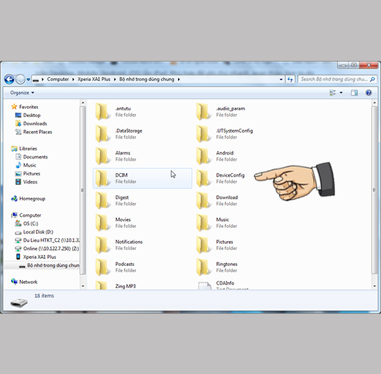The width and height of the screenshot is (381, 374).
Task: Open Du Lieu HTKT_C2 network drive
Action: pyautogui.click(x=51, y=240)
